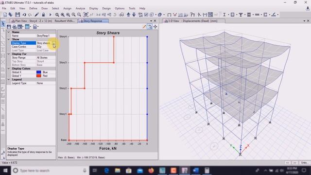This screenshot has width=311, height=175.
Task: Change the Global X blue color swatch
Action: tap(39, 72)
